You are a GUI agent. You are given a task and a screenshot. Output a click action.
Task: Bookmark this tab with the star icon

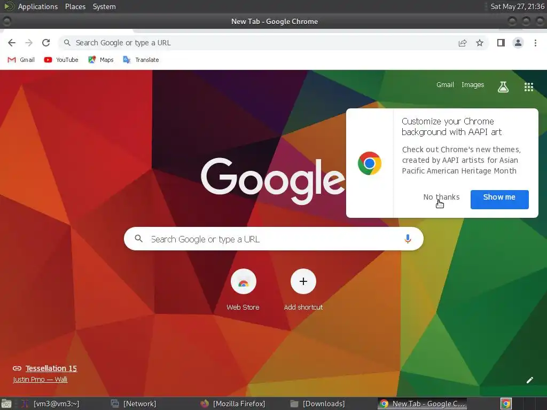pyautogui.click(x=480, y=43)
